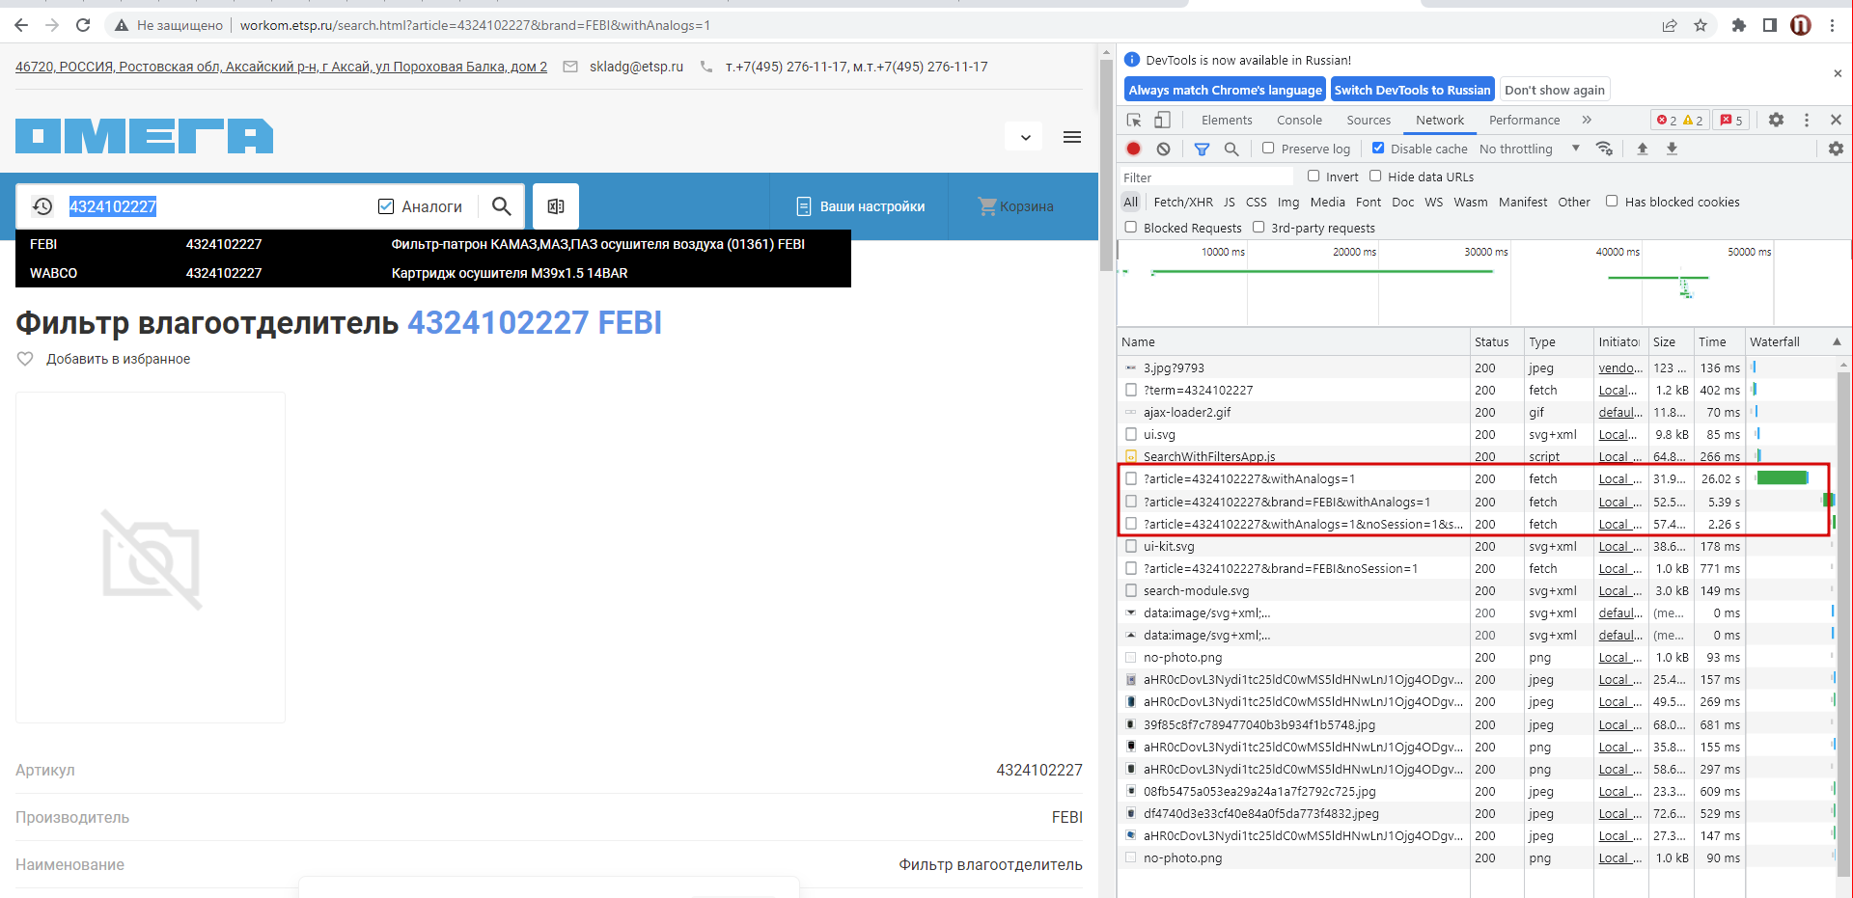Viewport: 1853px width, 898px height.
Task: Uncheck Disable cache checkbox
Action: [x=1378, y=148]
